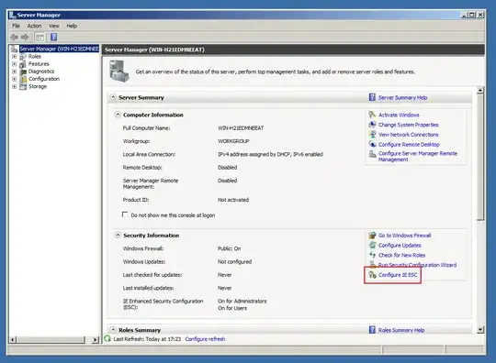Collapse the Security Information section
Viewport: 496px width, 363px height.
[x=118, y=235]
